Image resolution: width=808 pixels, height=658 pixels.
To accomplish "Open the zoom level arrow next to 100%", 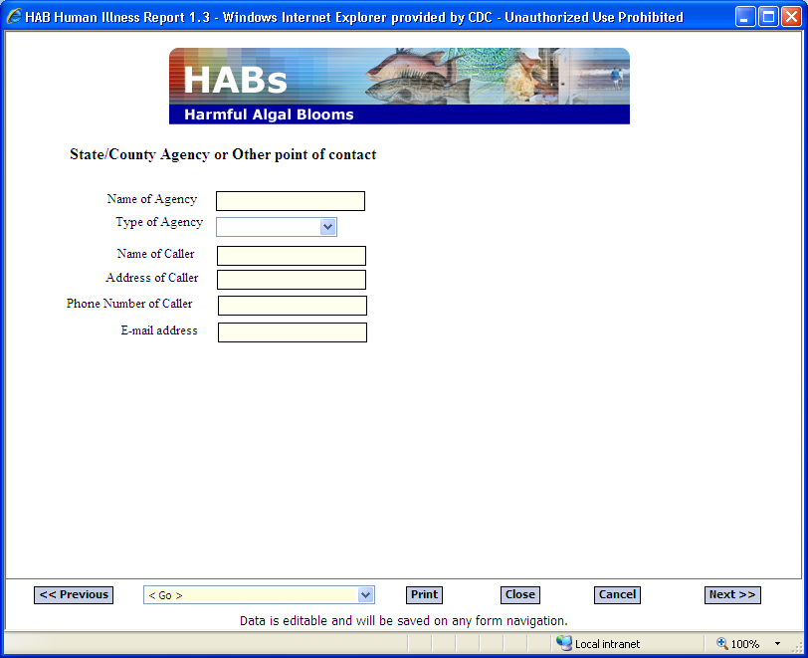I will [x=777, y=643].
